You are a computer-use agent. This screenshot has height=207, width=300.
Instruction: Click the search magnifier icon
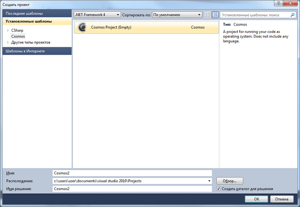pos(292,15)
